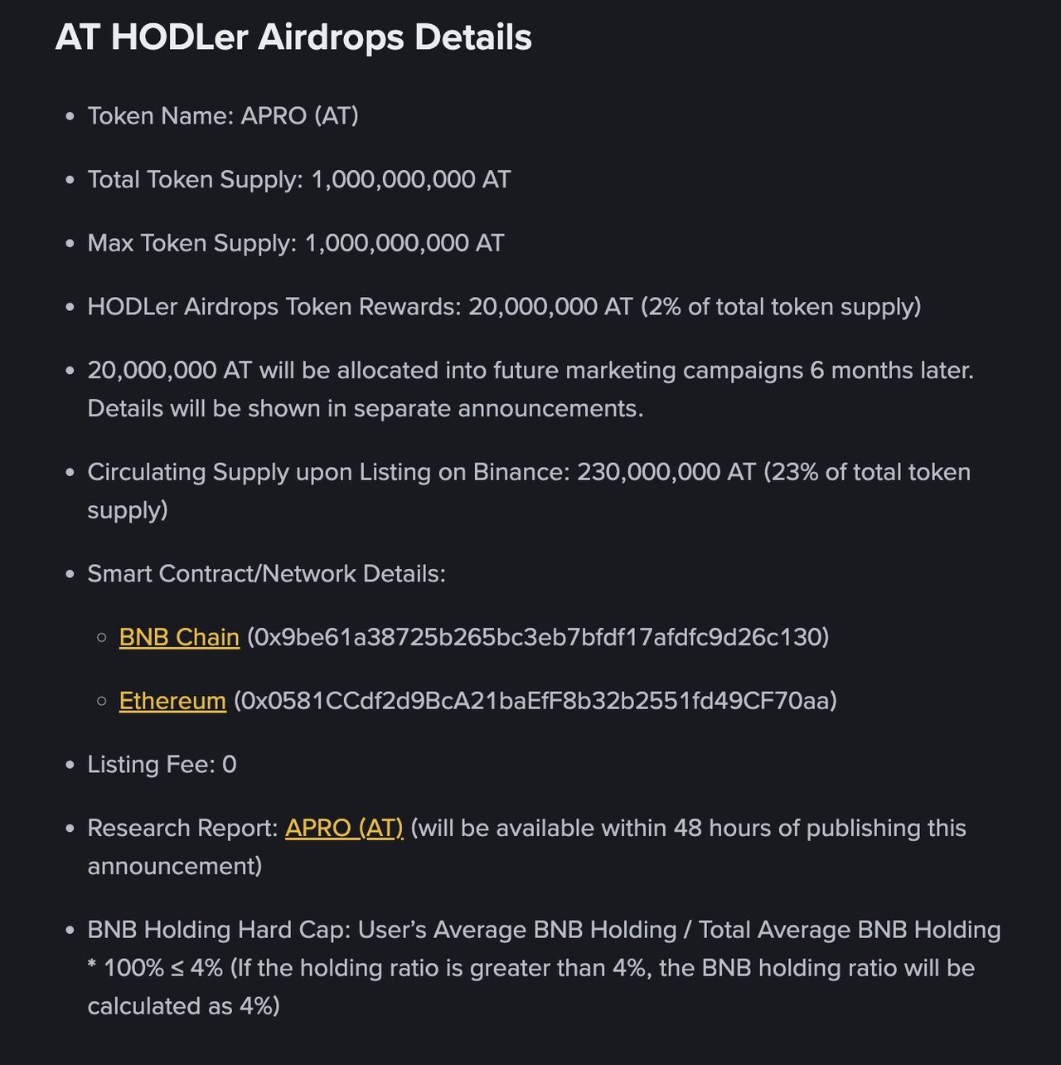Click the Token Name: APRO (AT) line
This screenshot has width=1061, height=1065.
223,115
